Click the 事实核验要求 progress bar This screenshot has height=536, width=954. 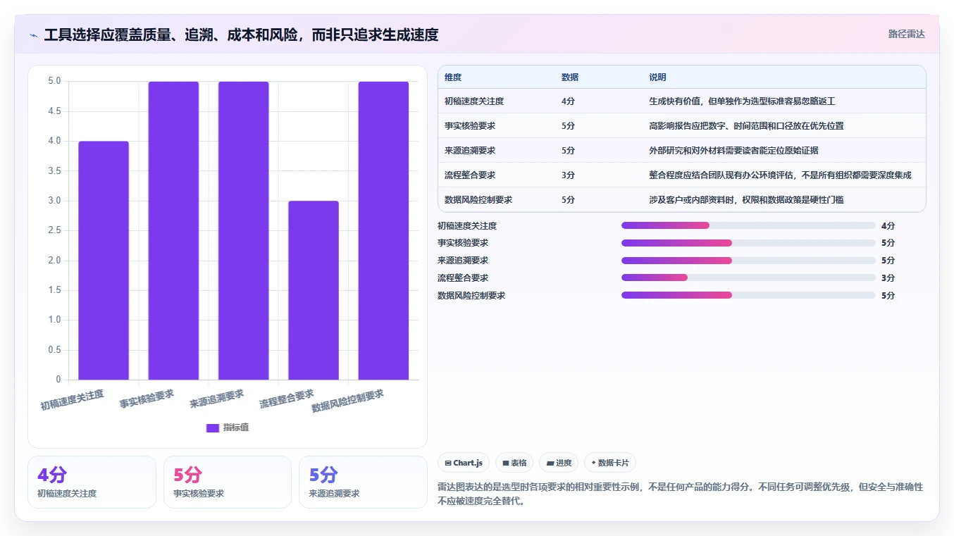(x=748, y=243)
